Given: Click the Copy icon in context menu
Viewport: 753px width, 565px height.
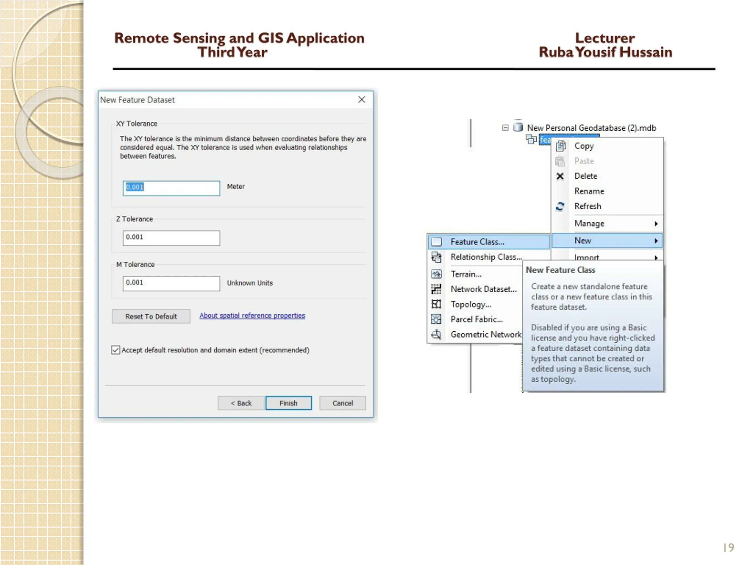Looking at the screenshot, I should 560,146.
